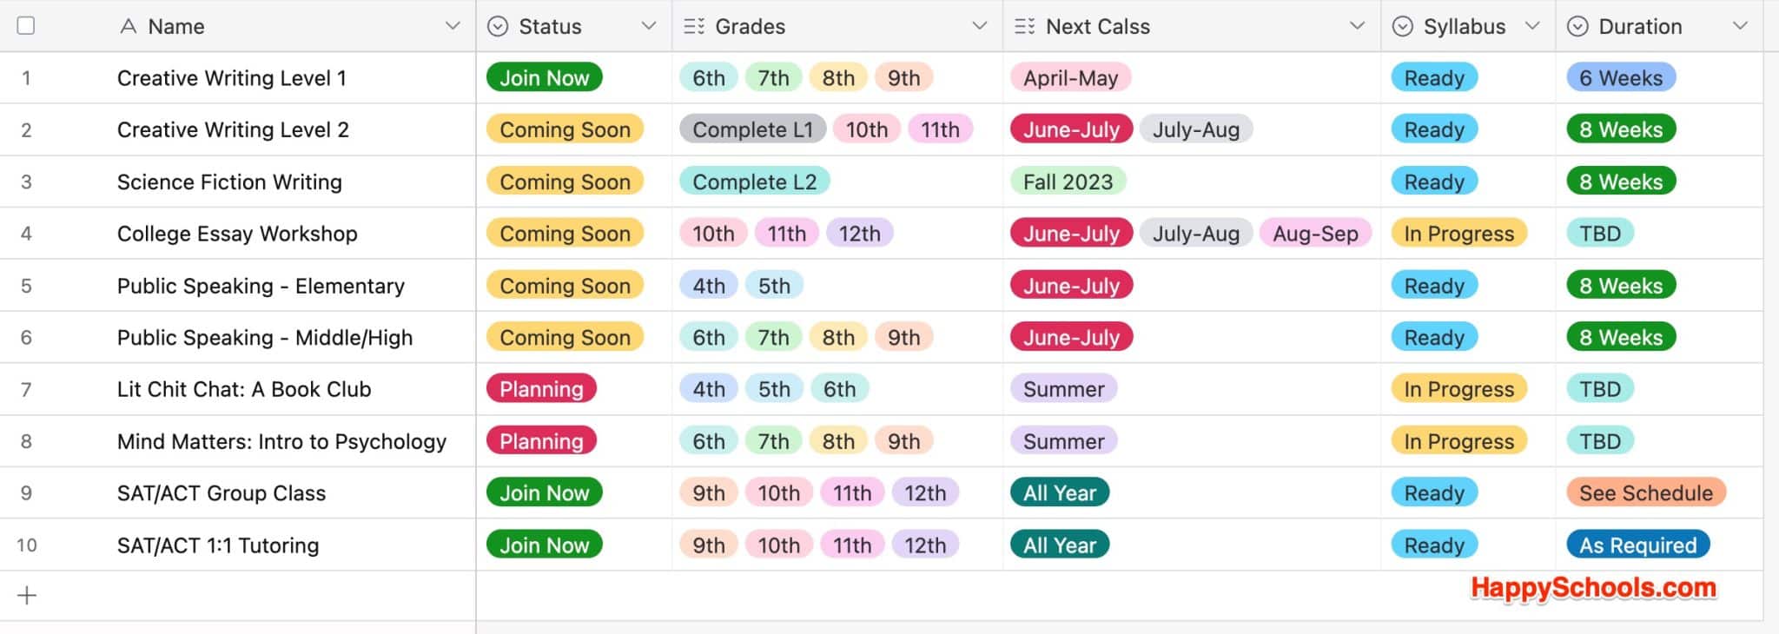Viewport: 1779px width, 634px height.
Task: Toggle the select-all checkbox in the header
Action: pyautogui.click(x=27, y=26)
